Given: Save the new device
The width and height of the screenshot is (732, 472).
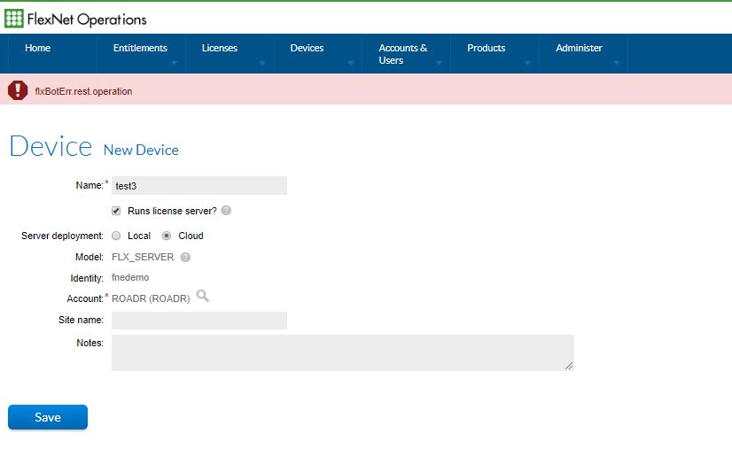Looking at the screenshot, I should coord(48,417).
